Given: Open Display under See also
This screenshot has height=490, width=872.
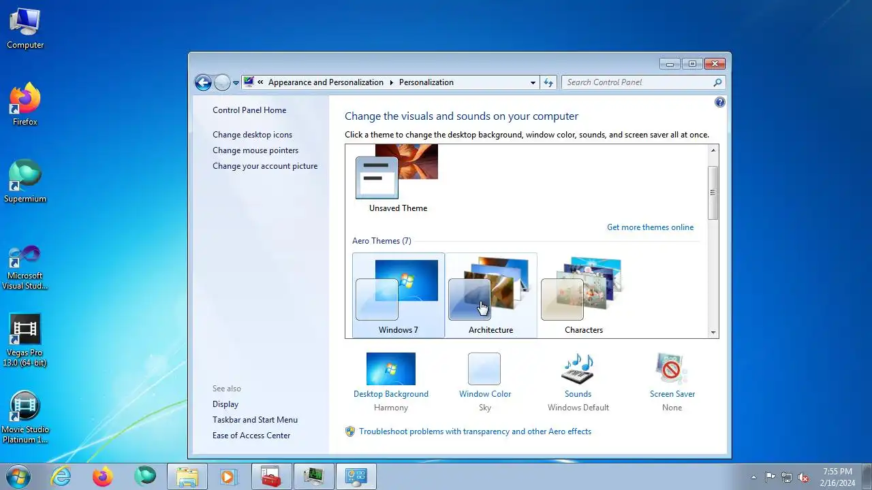Looking at the screenshot, I should [x=225, y=404].
